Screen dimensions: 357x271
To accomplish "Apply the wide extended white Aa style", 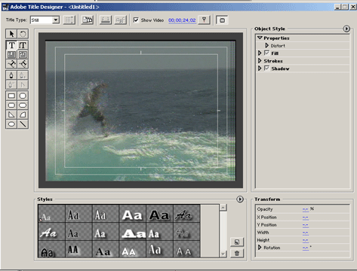I will (x=132, y=232).
